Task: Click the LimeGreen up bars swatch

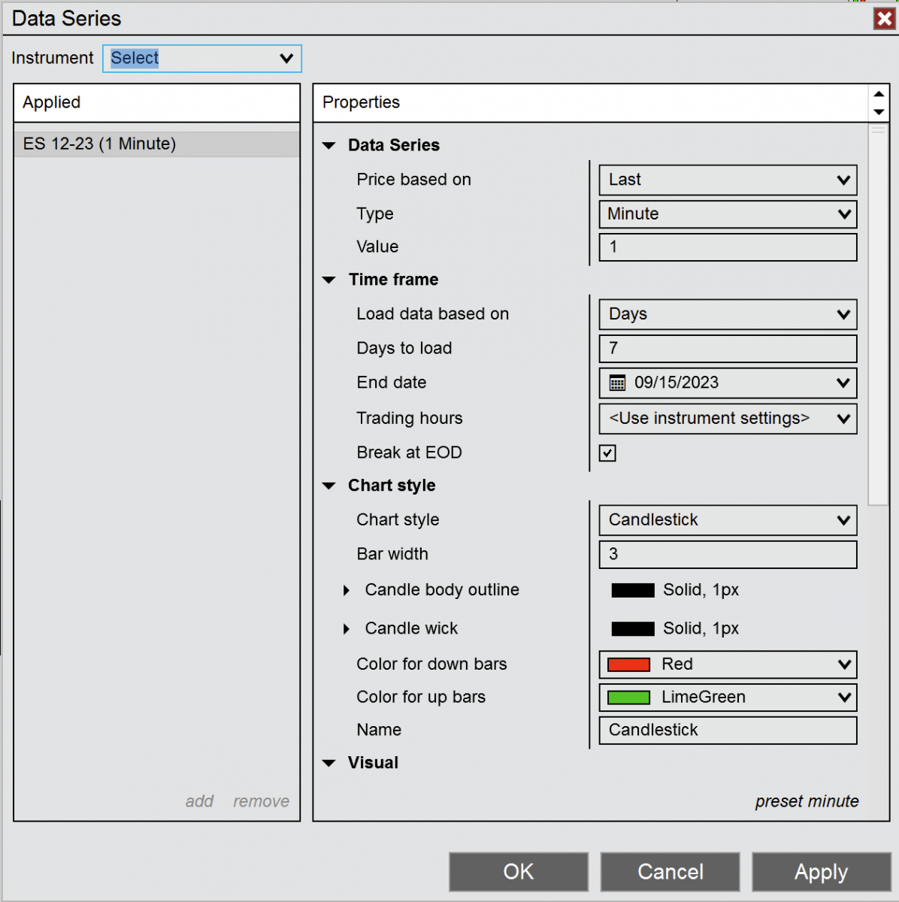Action: (x=628, y=698)
